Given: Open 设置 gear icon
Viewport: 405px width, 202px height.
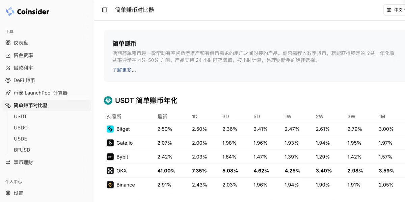Looking at the screenshot, I should coord(8,193).
